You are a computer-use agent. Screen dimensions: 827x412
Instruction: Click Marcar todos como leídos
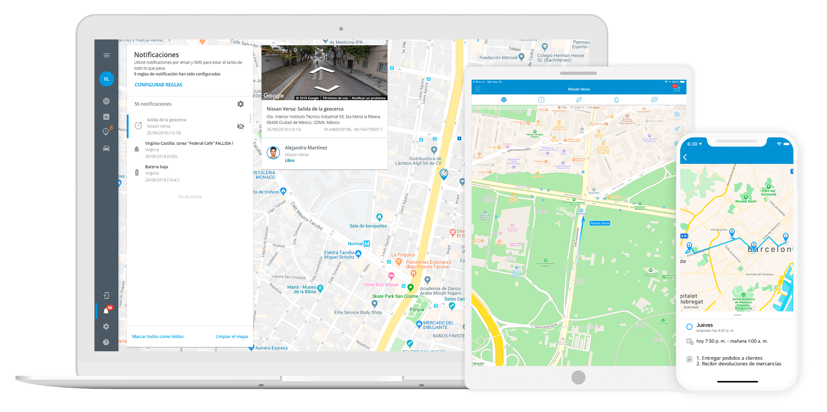point(158,337)
